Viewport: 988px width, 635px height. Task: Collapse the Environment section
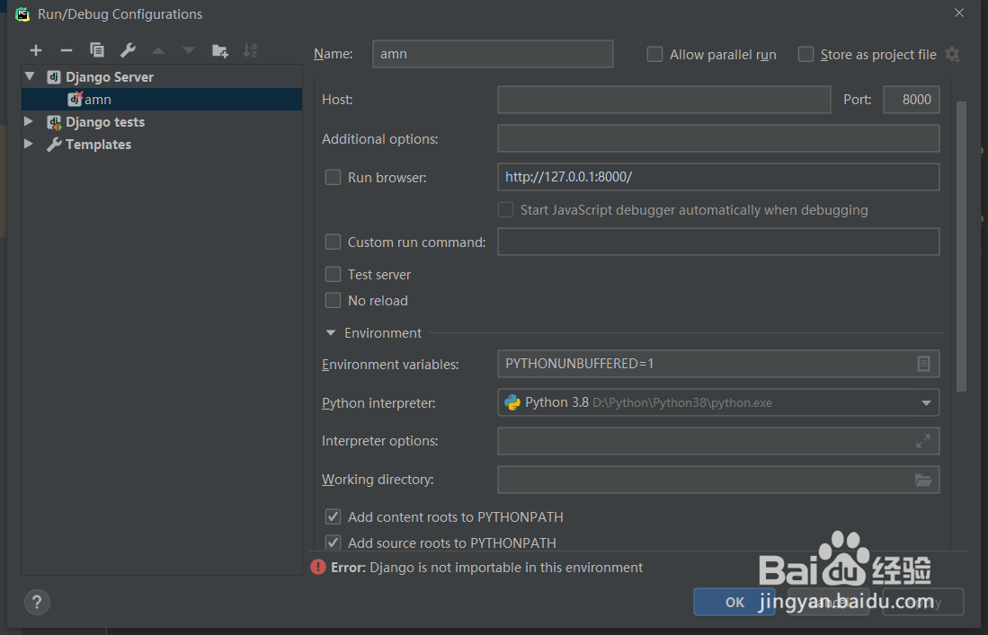tap(332, 333)
